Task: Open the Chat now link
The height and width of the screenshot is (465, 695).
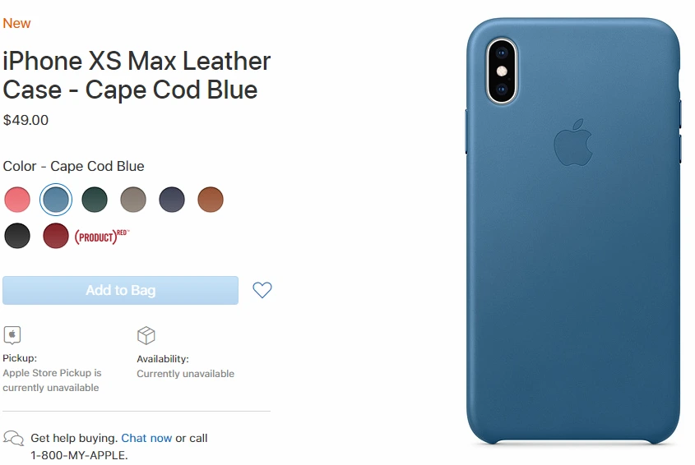Action: [146, 438]
